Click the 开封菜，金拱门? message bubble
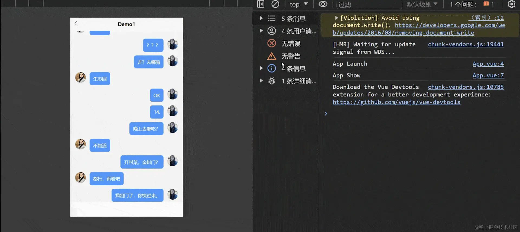Viewport: 520px width, 232px height. point(142,162)
